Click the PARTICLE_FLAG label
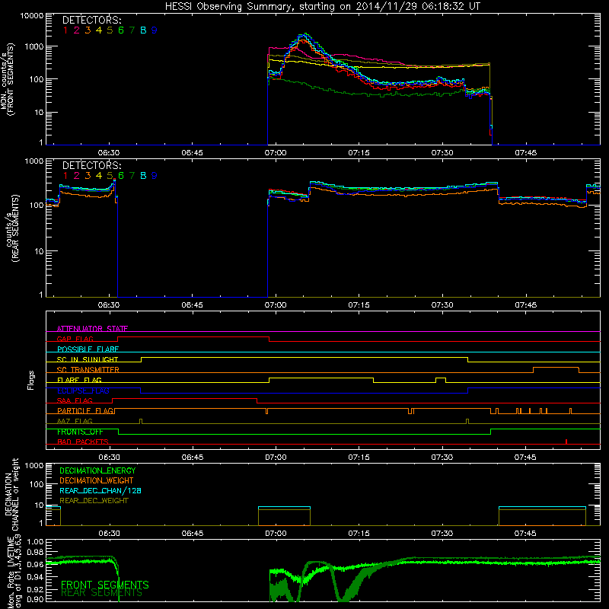This screenshot has height=609, width=609. [85, 411]
